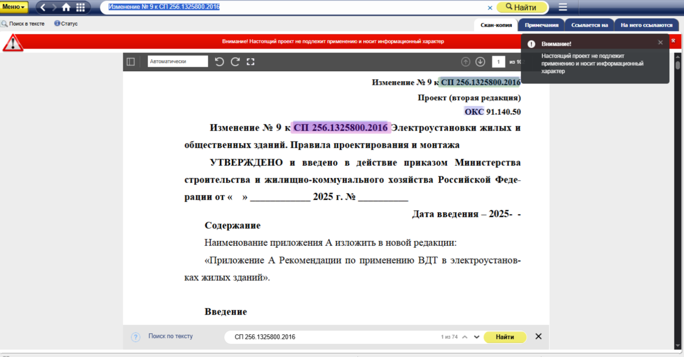
Task: Go back with the left arrow
Action: pyautogui.click(x=43, y=8)
